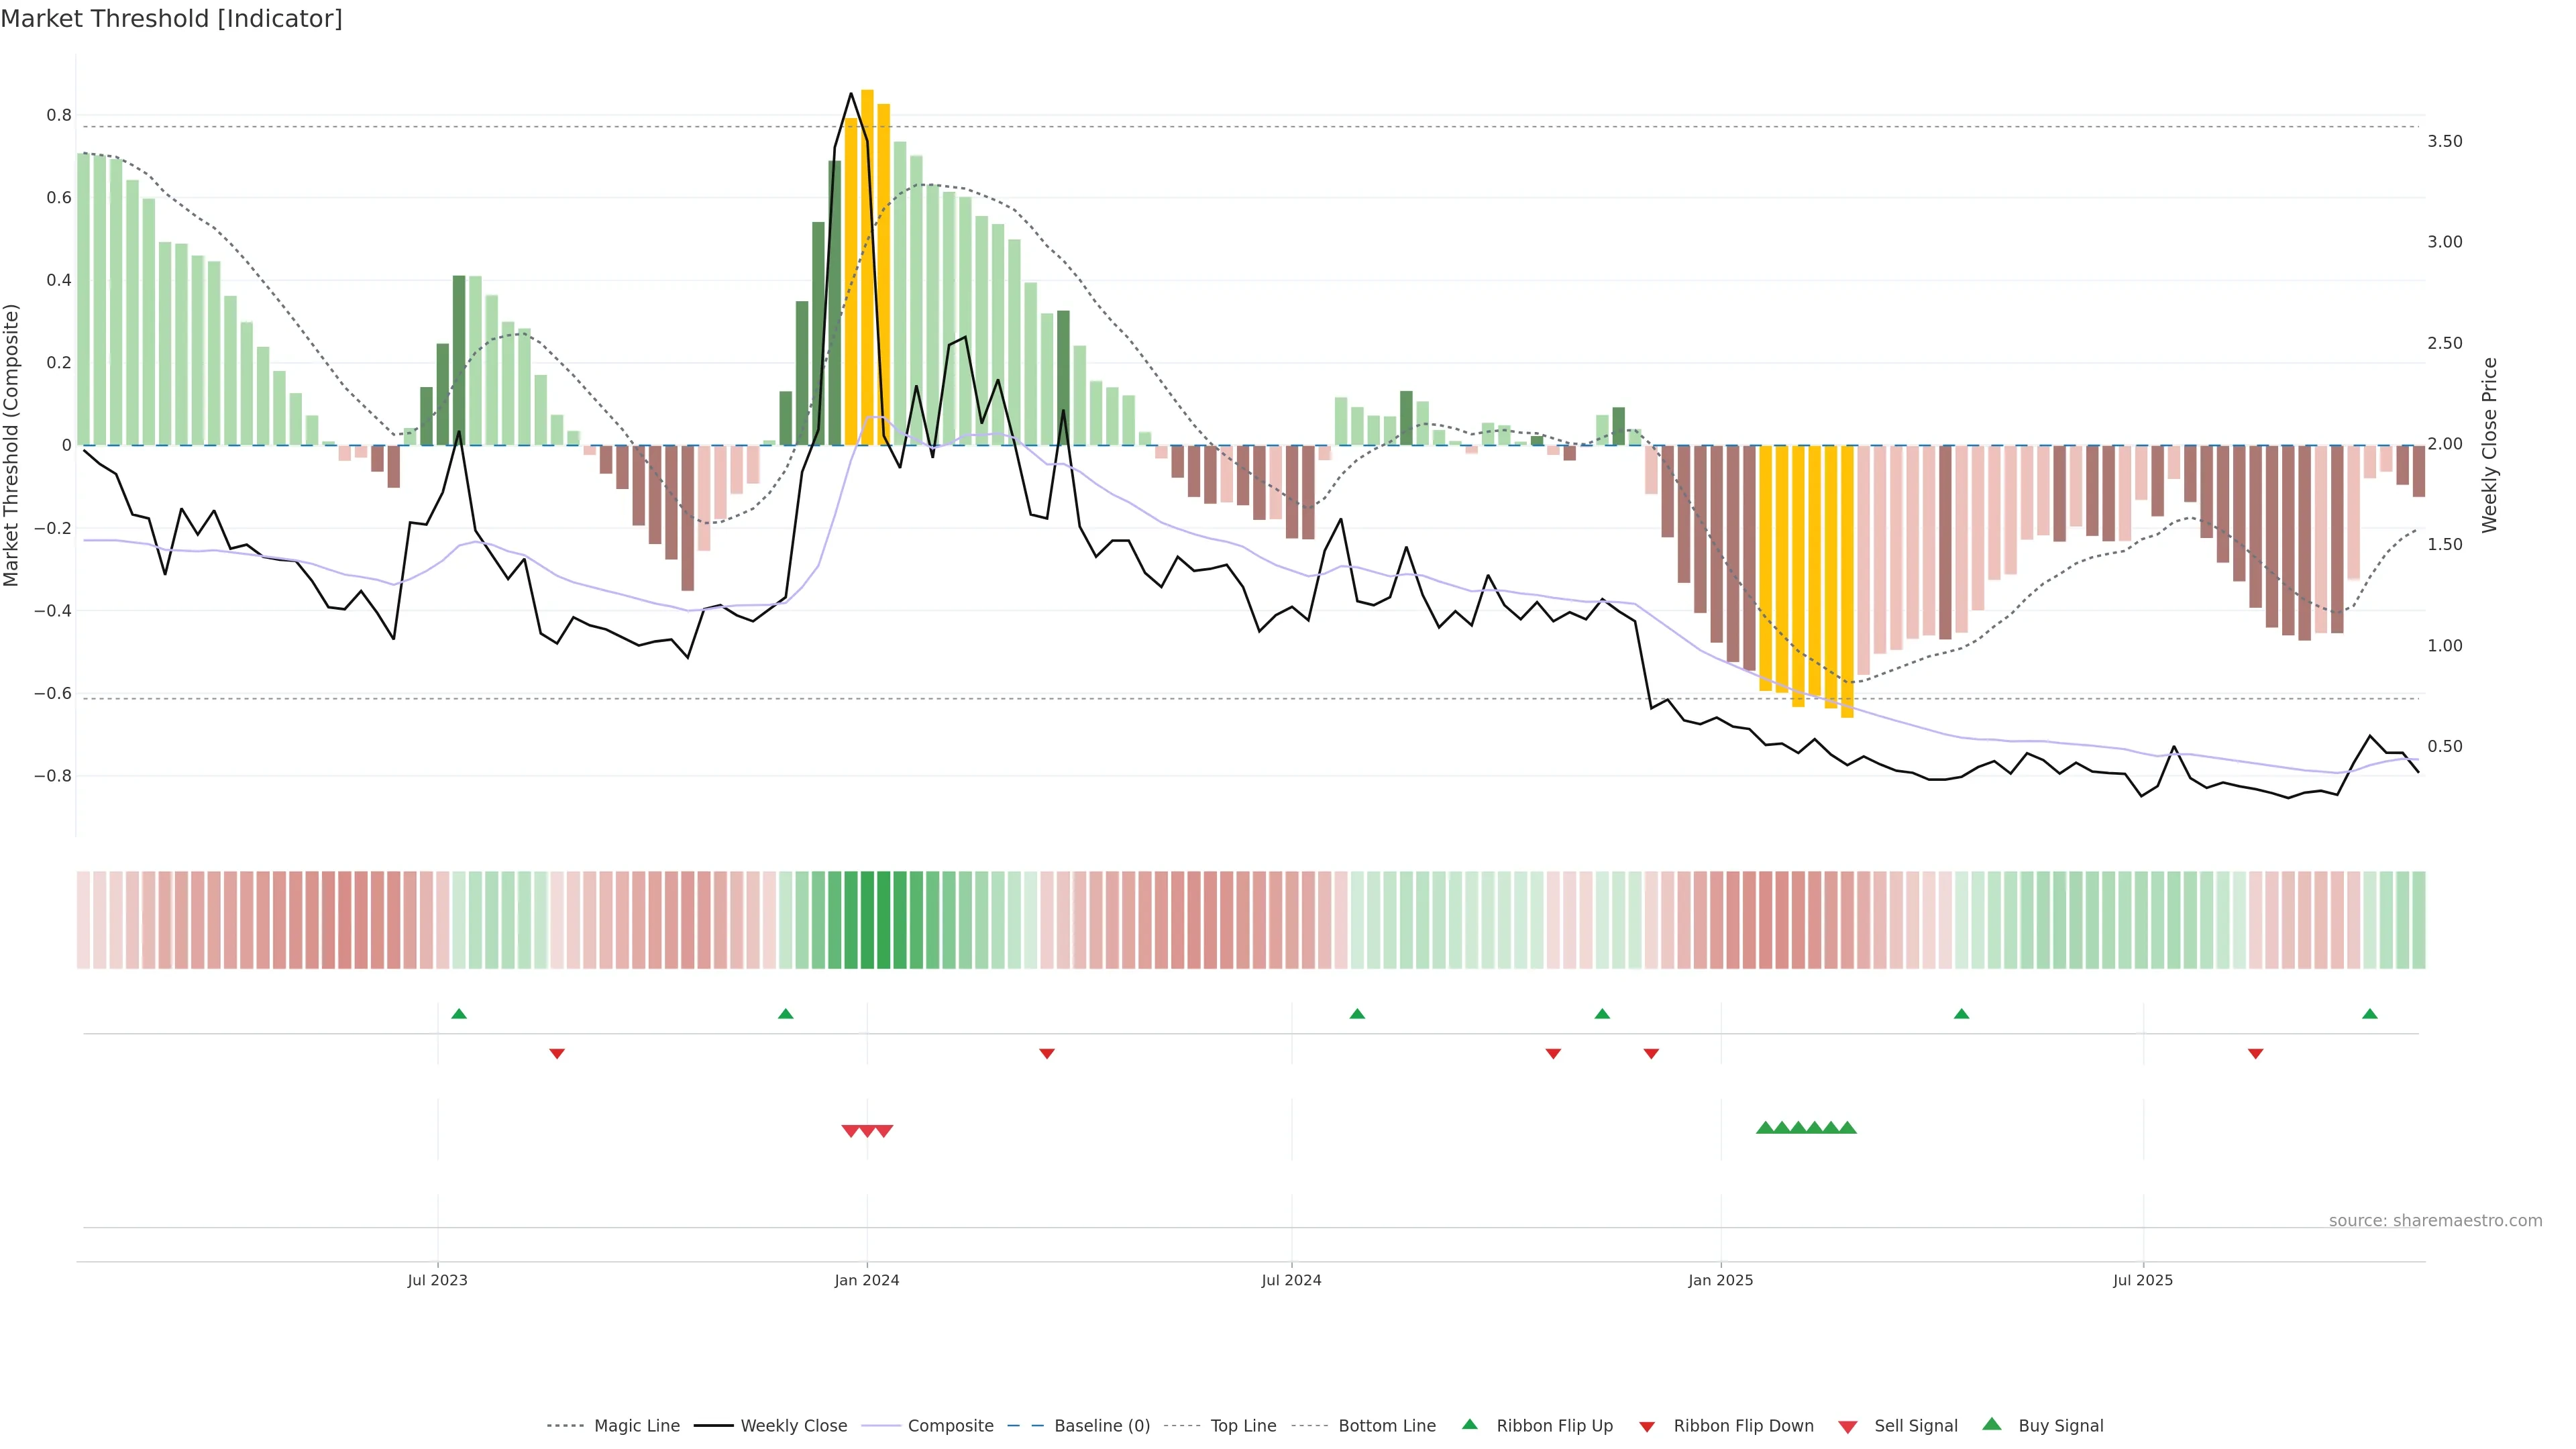Click the rightmost Ribbon Flip Up marker
This screenshot has width=2576, height=1449.
click(x=2369, y=1014)
